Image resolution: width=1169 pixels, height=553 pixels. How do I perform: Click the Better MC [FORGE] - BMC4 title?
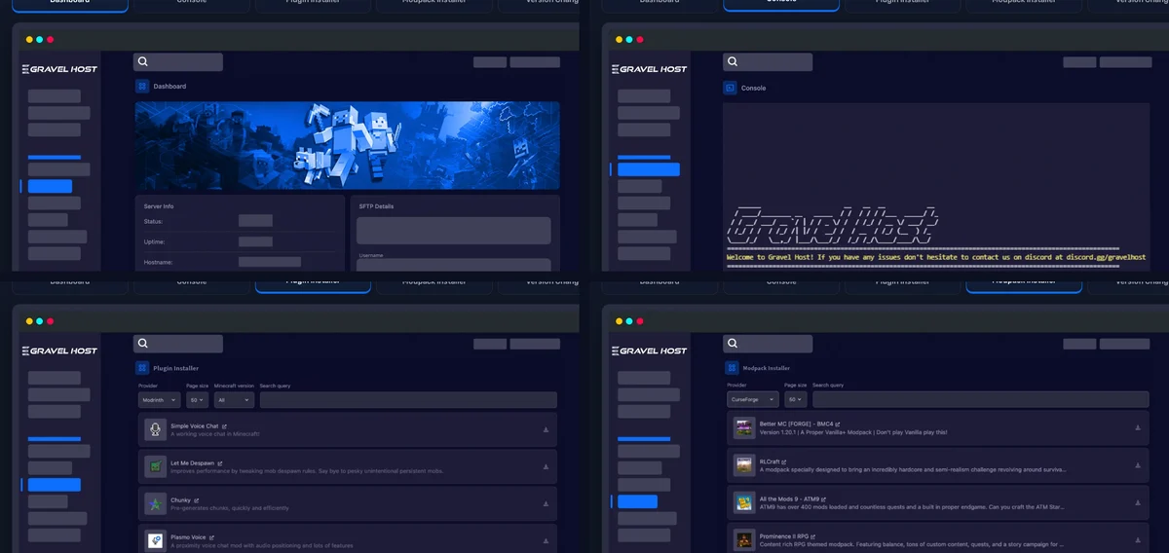tap(796, 424)
